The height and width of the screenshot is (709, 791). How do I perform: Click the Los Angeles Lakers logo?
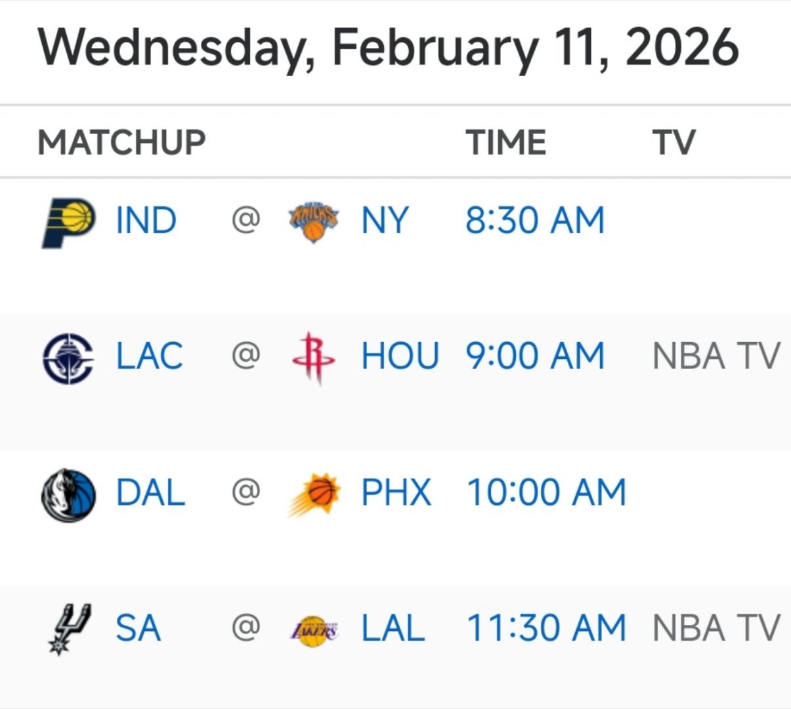tap(314, 630)
